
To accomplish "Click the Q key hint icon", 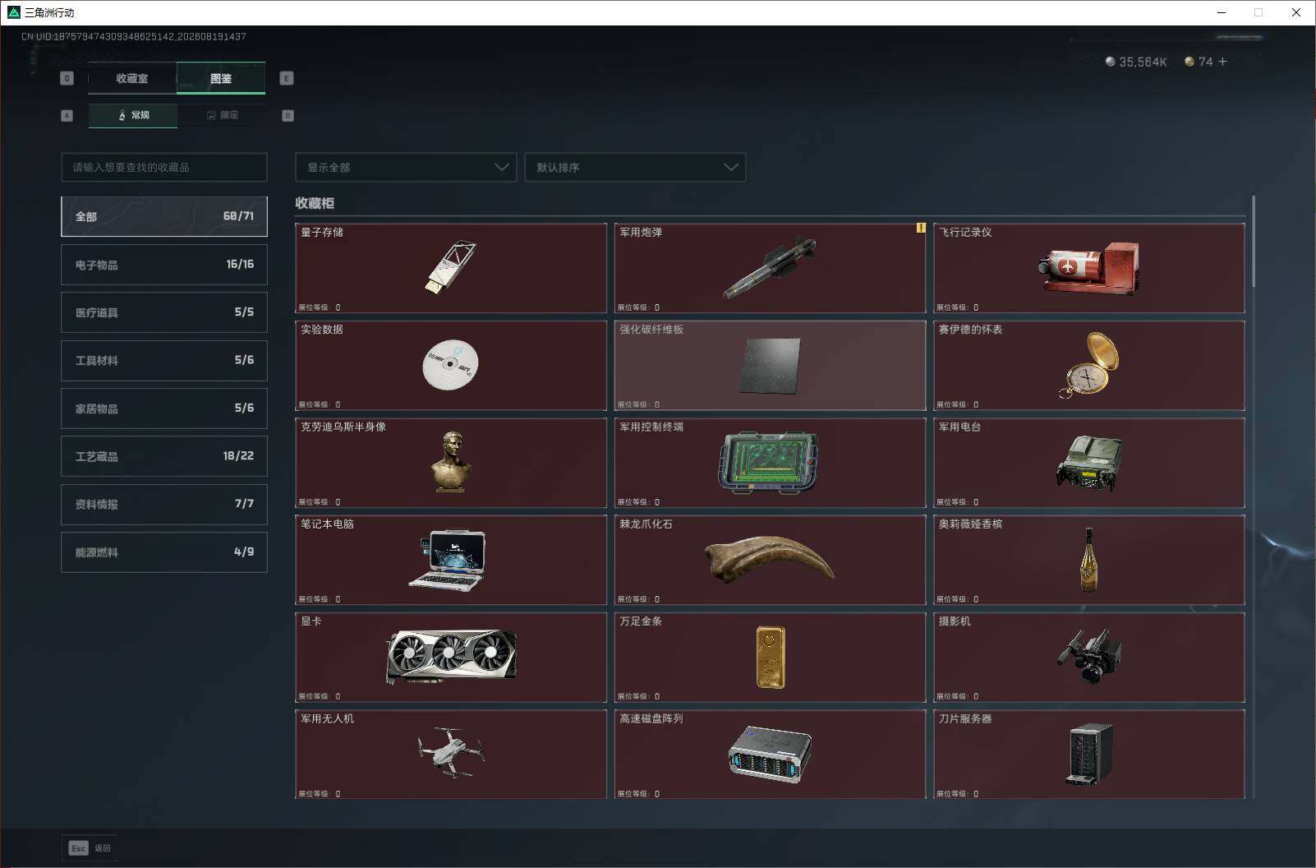I will pyautogui.click(x=67, y=78).
